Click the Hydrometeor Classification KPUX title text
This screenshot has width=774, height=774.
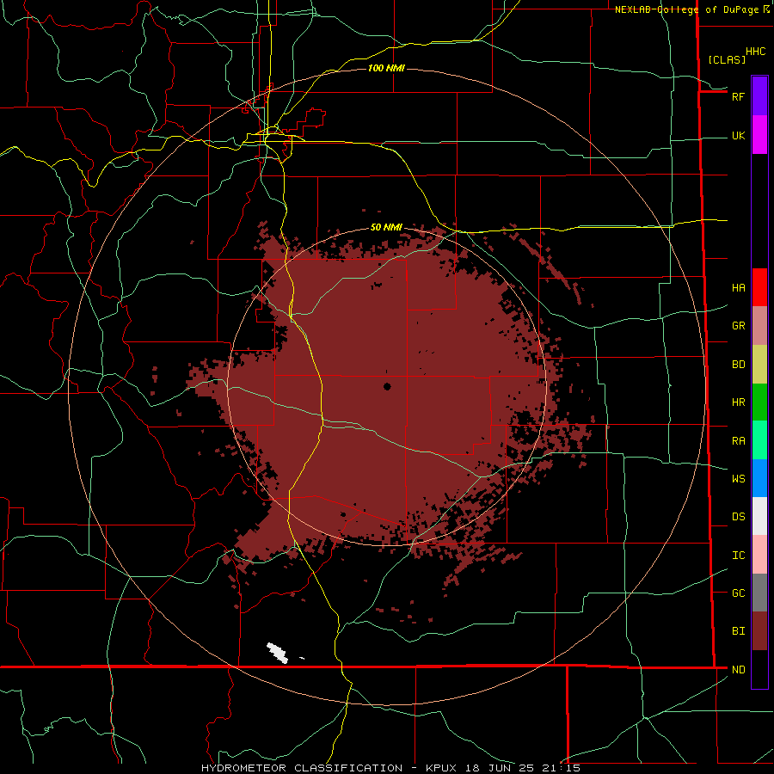coord(390,768)
